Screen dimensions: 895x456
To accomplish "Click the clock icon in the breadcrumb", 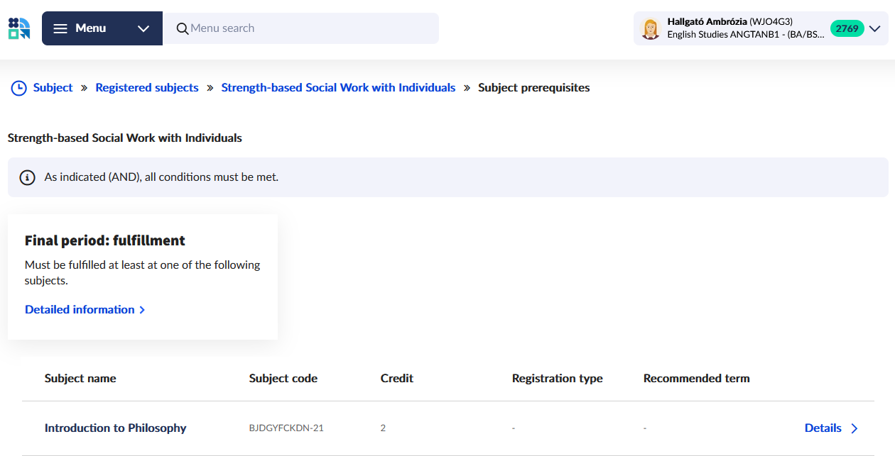I will coord(18,88).
